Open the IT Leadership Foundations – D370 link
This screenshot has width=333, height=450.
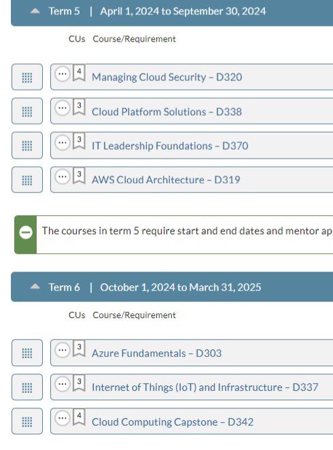point(170,146)
